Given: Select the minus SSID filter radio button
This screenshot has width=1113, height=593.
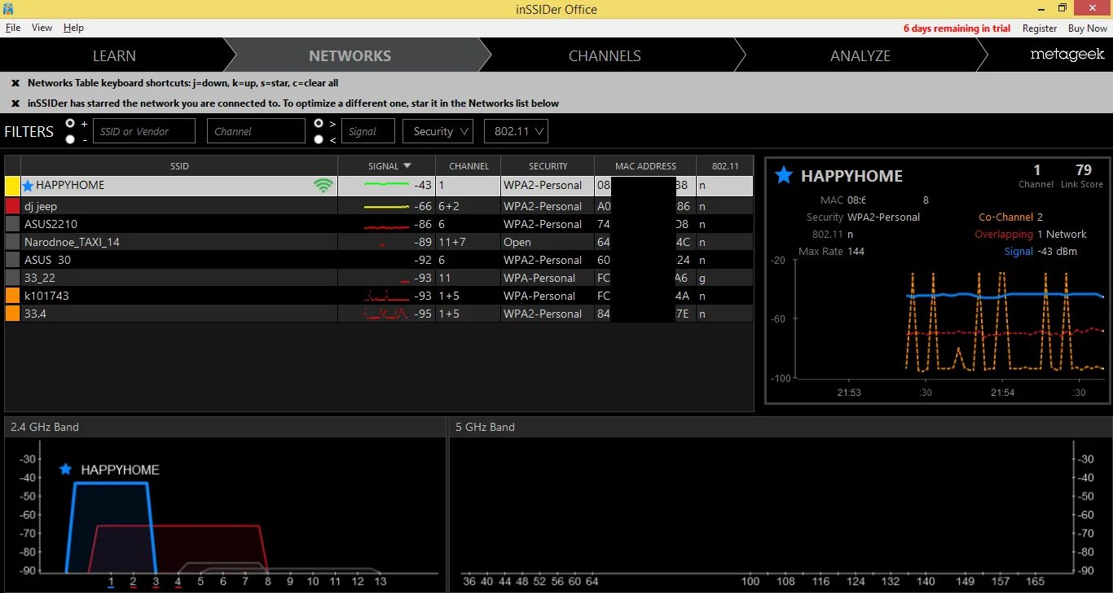Looking at the screenshot, I should coord(70,139).
